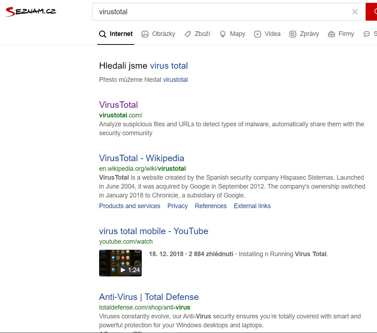This screenshot has height=333, width=377.
Task: Click the newspaper icon beside Zprávy
Action: coord(292,34)
